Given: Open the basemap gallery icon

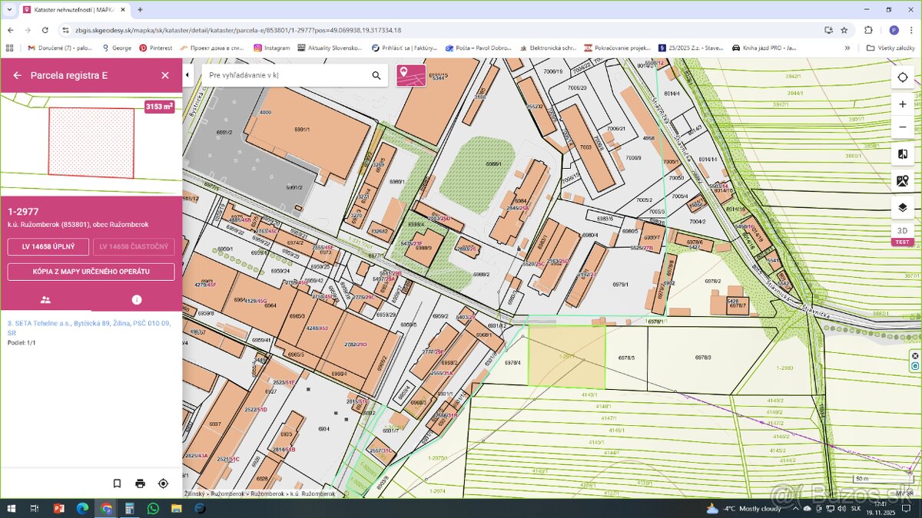Looking at the screenshot, I should point(902,181).
